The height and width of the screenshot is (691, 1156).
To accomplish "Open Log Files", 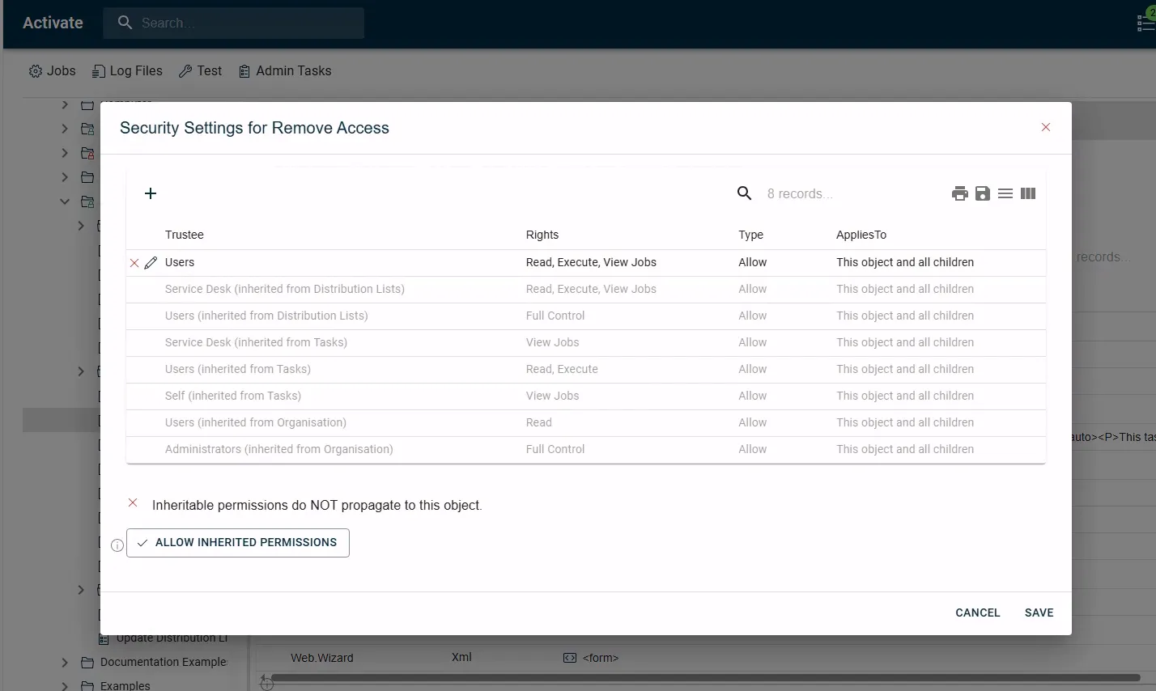I will coord(127,71).
